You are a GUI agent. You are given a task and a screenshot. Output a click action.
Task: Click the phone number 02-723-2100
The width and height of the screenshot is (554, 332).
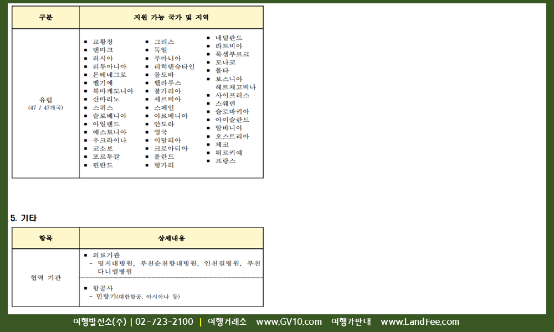164,322
